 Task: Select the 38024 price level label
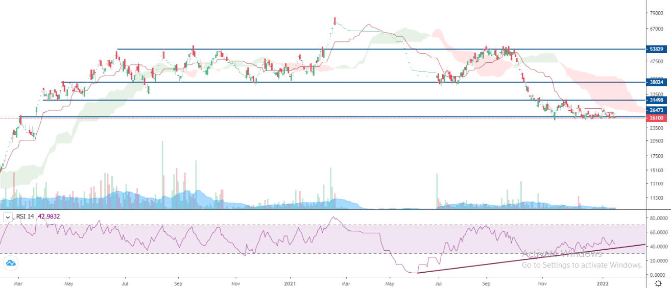pos(656,82)
